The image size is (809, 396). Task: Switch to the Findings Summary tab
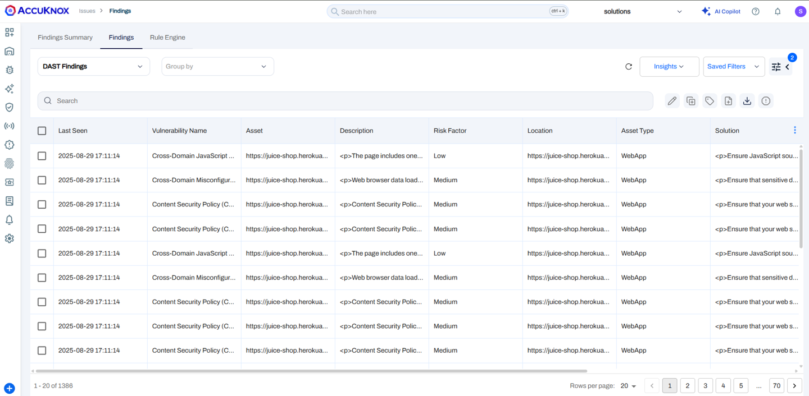point(65,38)
